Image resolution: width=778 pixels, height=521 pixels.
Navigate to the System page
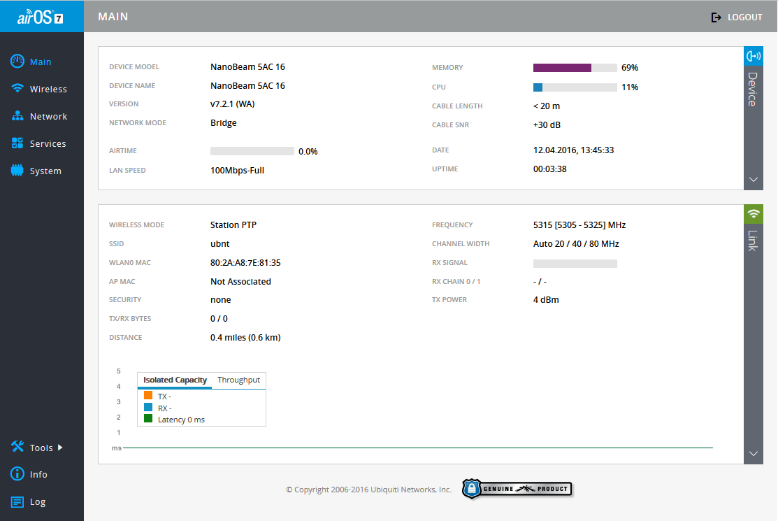point(45,171)
